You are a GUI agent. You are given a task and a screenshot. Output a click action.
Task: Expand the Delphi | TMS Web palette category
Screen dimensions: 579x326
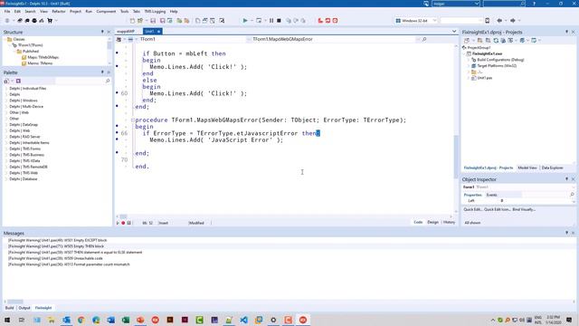tap(6, 173)
